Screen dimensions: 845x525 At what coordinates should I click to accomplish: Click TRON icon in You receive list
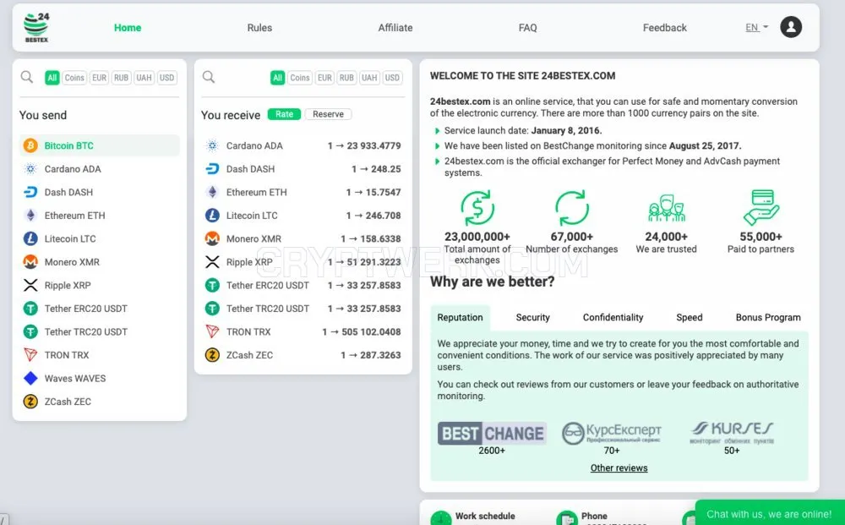click(x=212, y=331)
